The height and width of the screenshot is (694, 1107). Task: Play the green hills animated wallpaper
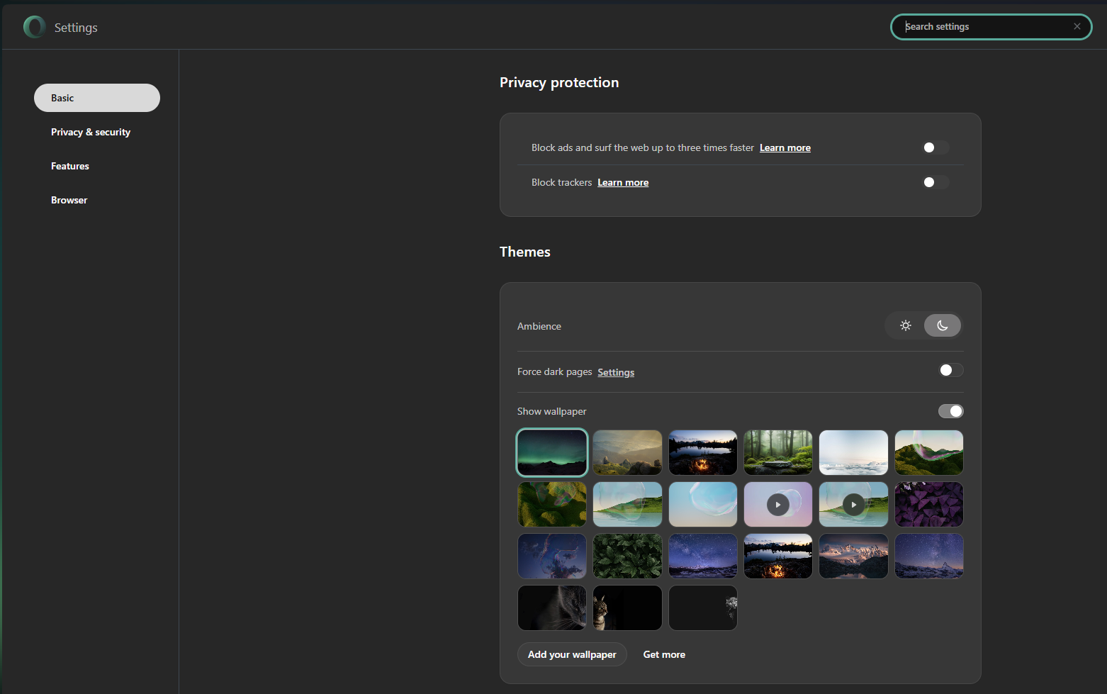click(853, 505)
